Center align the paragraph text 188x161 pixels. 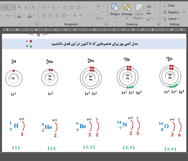pyautogui.click(x=50, y=16)
